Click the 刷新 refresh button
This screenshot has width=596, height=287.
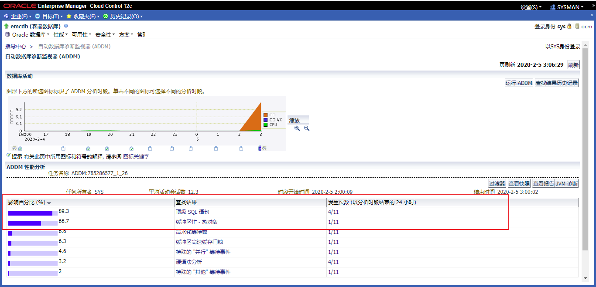pyautogui.click(x=573, y=65)
